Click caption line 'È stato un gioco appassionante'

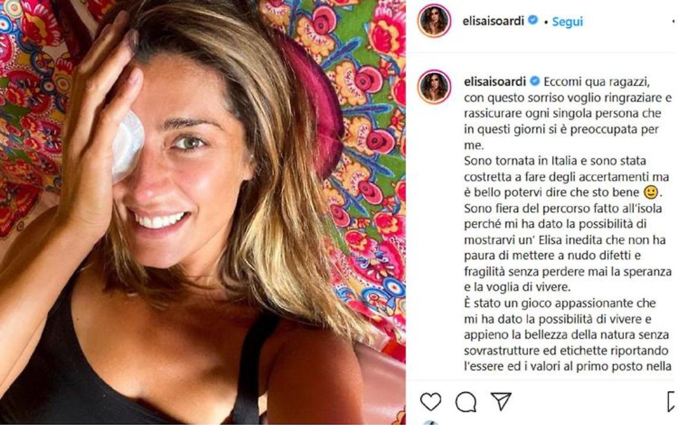point(560,303)
